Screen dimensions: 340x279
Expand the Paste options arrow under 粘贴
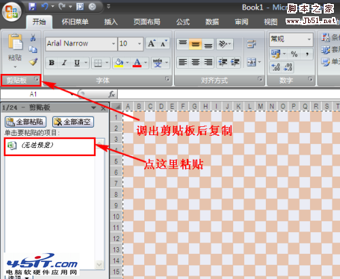click(15, 67)
